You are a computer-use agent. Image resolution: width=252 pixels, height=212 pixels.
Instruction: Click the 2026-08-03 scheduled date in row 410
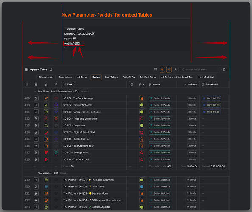pyautogui.click(x=211, y=105)
